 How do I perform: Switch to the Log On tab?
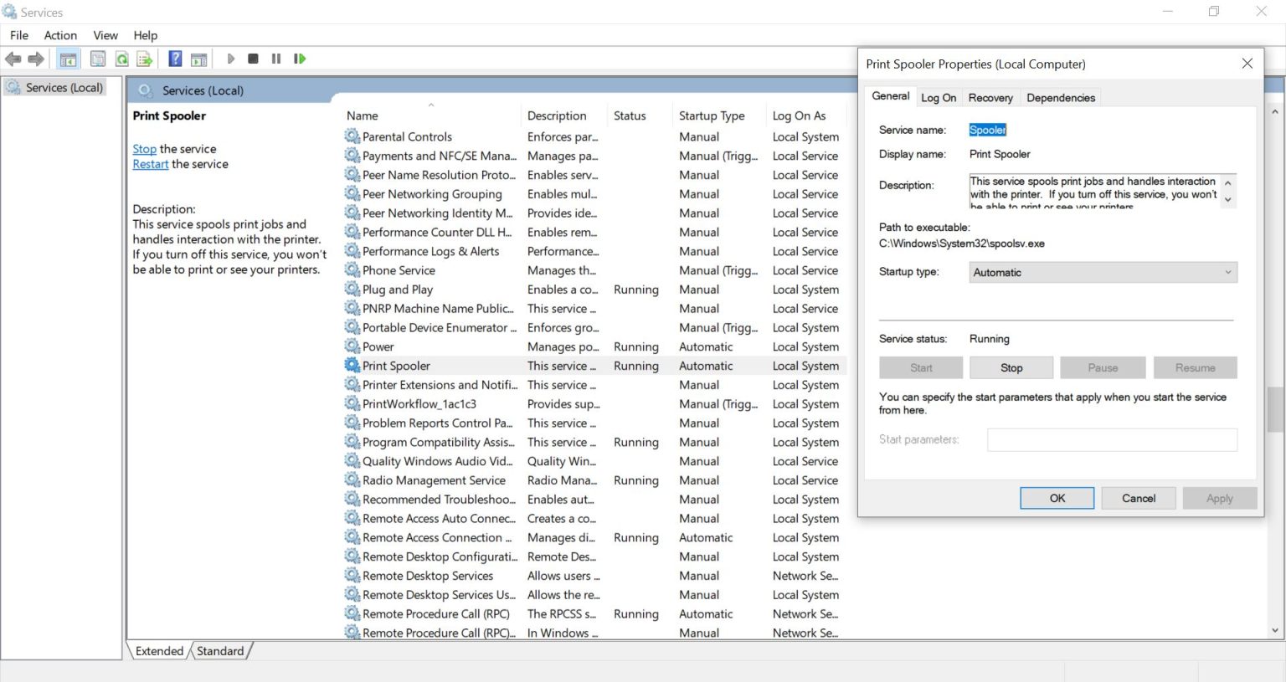[x=939, y=98]
